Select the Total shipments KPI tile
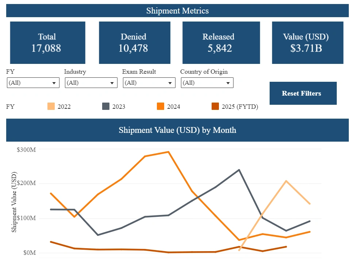This screenshot has width=355, height=261. tap(47, 42)
